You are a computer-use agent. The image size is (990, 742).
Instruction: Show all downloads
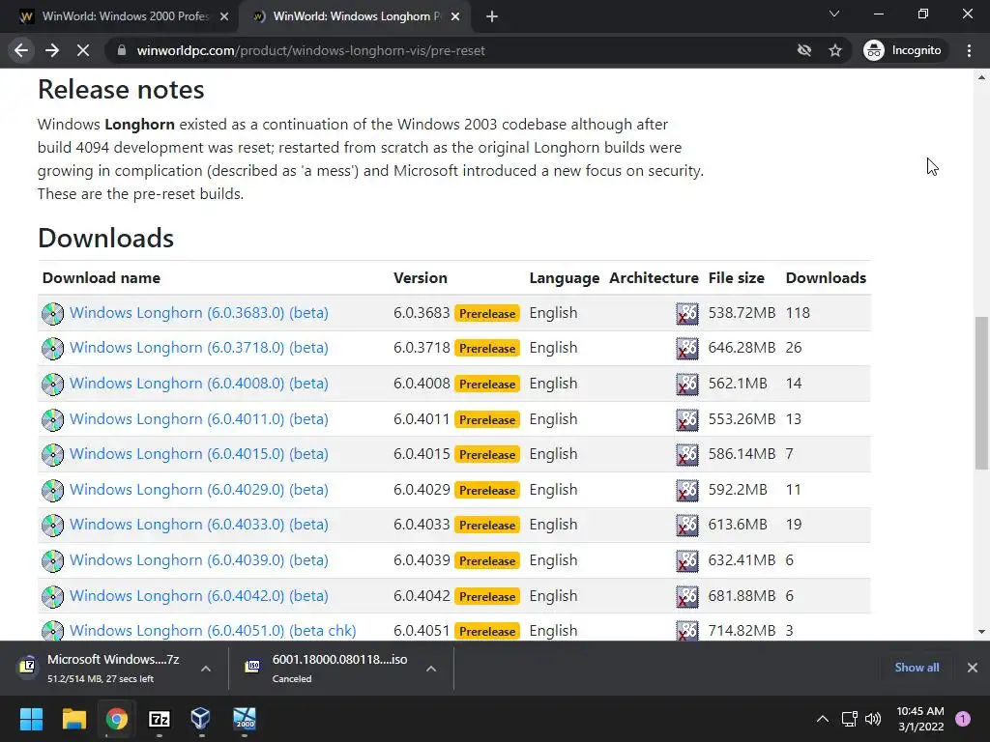click(917, 668)
